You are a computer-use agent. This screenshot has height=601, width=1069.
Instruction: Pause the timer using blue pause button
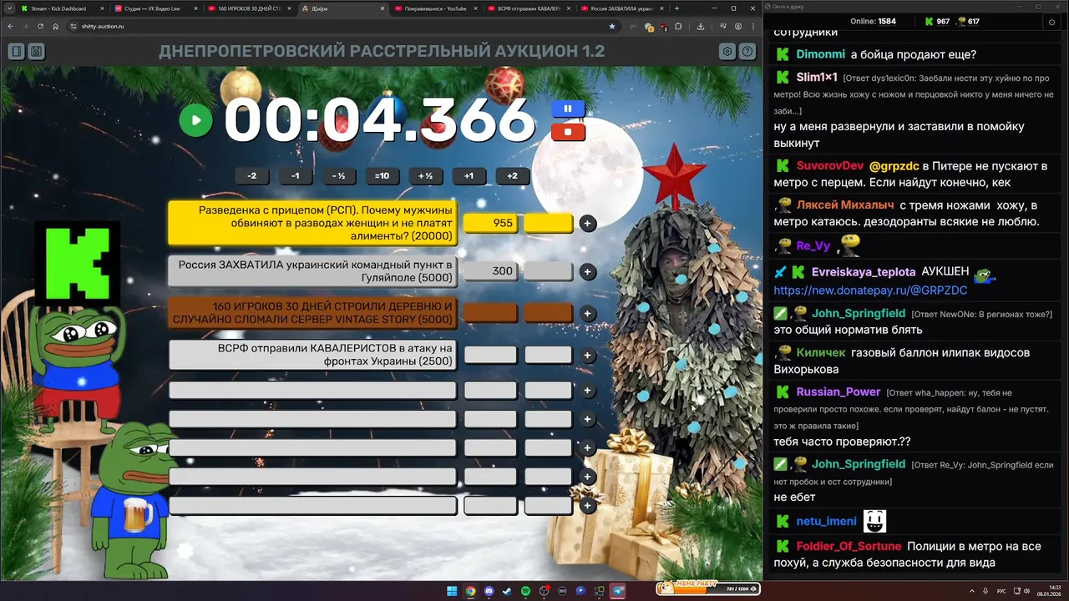(x=568, y=109)
